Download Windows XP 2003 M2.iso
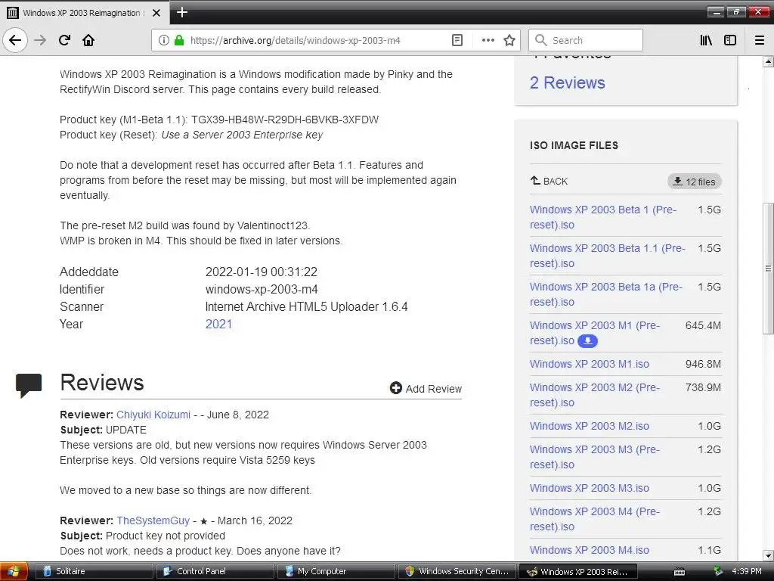The image size is (774, 581). [x=590, y=426]
